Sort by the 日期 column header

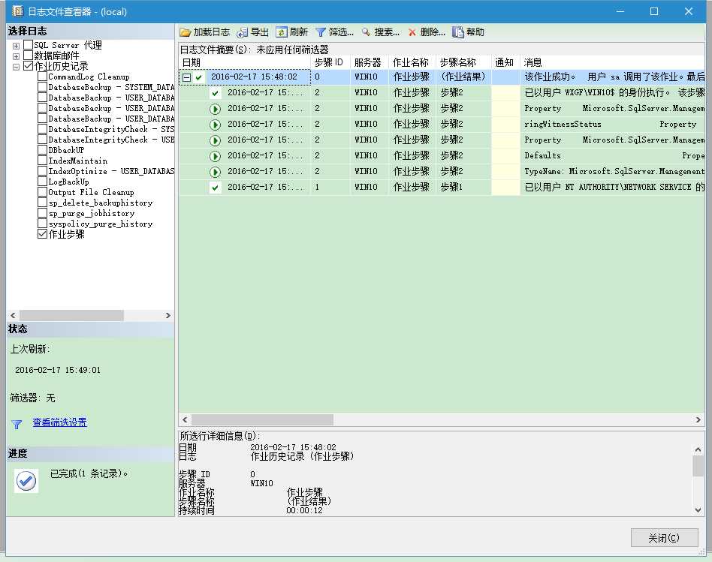pyautogui.click(x=245, y=62)
